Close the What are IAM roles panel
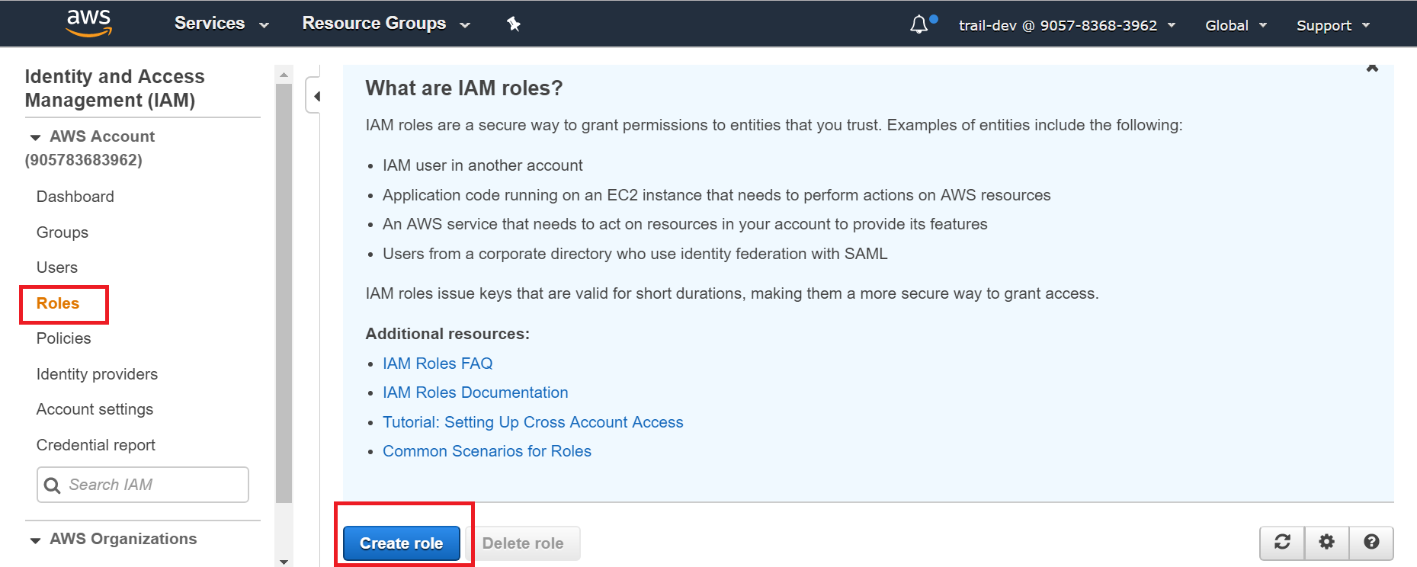The image size is (1417, 567). pyautogui.click(x=1372, y=69)
